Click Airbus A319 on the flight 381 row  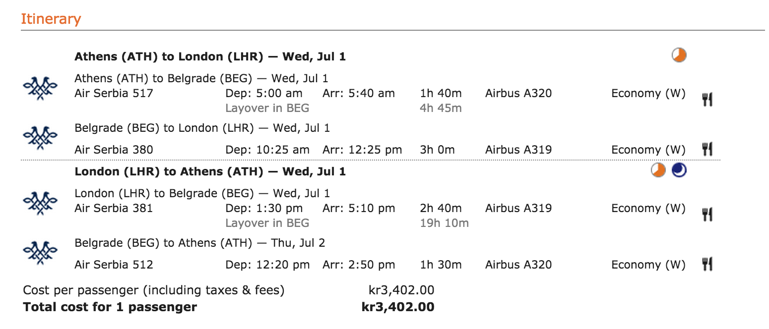518,208
